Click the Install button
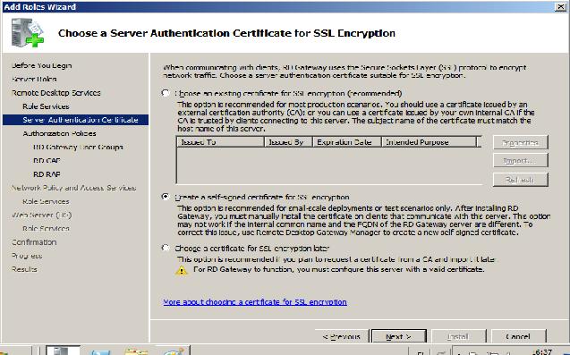Viewport: 570px width, 355px height. pos(458,336)
